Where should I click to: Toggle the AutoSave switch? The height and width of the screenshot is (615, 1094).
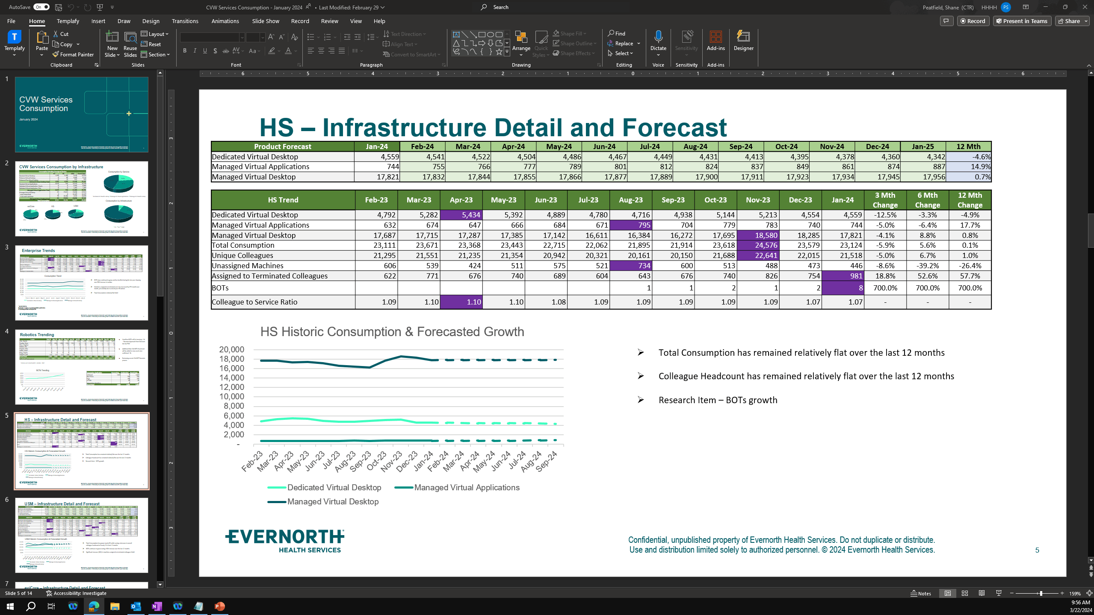[x=41, y=7]
